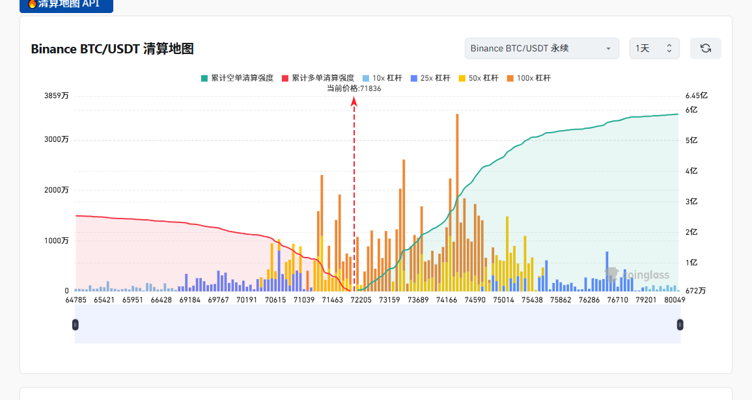The width and height of the screenshot is (752, 400).
Task: Click the x-axis price label 80049
Action: tap(675, 300)
